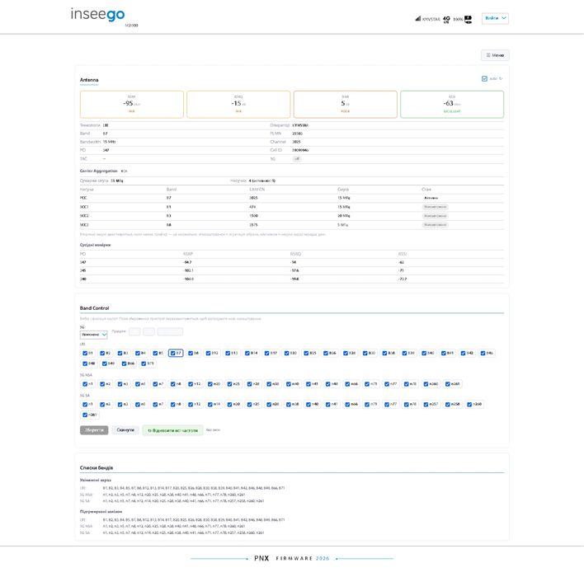Click the SCC3 row status badge
This screenshot has width=584, height=577.
click(435, 225)
